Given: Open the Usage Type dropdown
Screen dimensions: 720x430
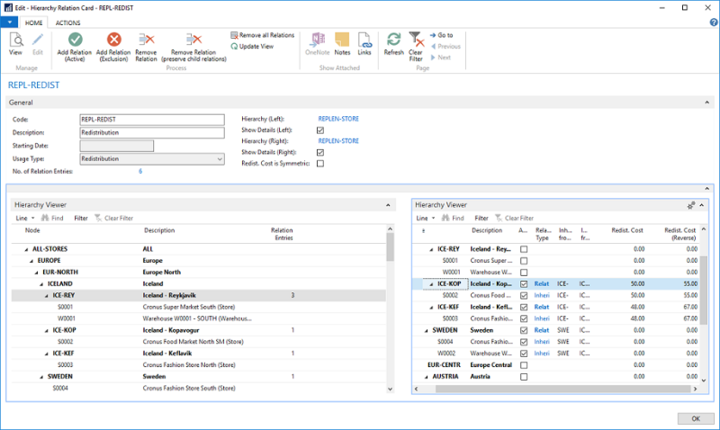Looking at the screenshot, I should (x=220, y=158).
